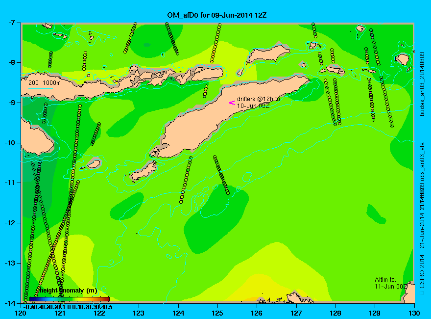Click latitude axis label '-7'

11,23
